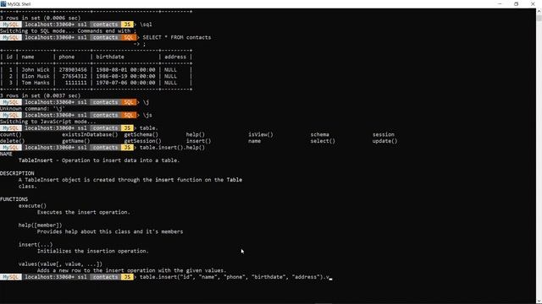This screenshot has height=304, width=542.
Task: Click 'Executes the insert operation.' description
Action: pos(83,212)
